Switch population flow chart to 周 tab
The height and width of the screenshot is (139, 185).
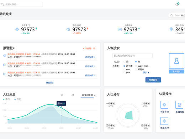click(x=73, y=95)
